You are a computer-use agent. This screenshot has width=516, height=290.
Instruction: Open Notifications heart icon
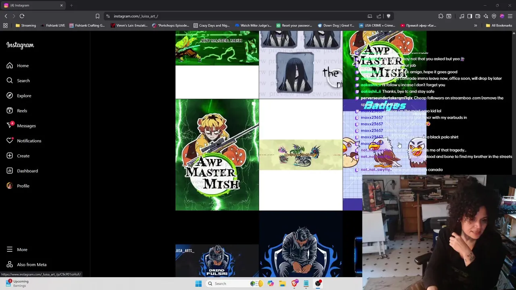[10, 141]
